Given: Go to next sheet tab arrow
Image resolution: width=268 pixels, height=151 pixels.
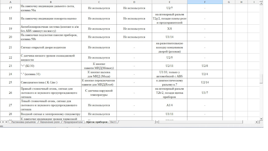Looking at the screenshot, I should click(x=3, y=122).
